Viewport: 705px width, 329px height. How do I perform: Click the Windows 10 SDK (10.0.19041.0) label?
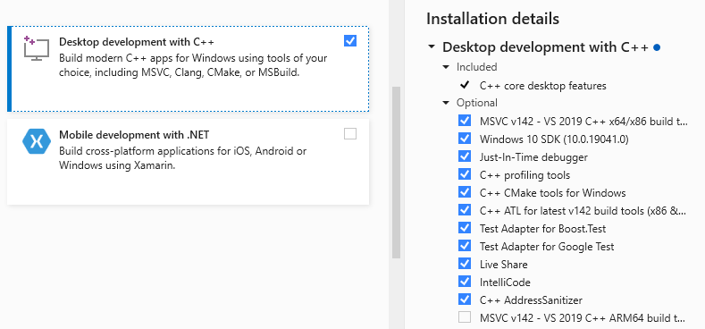click(x=554, y=139)
